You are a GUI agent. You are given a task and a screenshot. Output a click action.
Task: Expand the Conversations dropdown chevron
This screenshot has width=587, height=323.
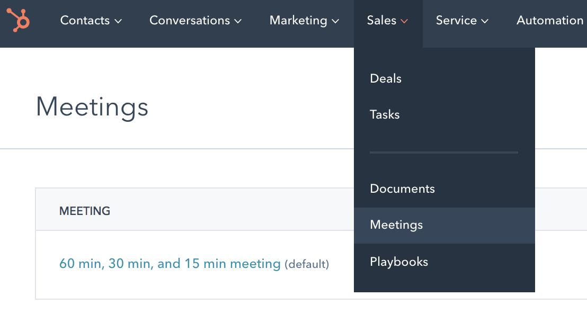[239, 21]
